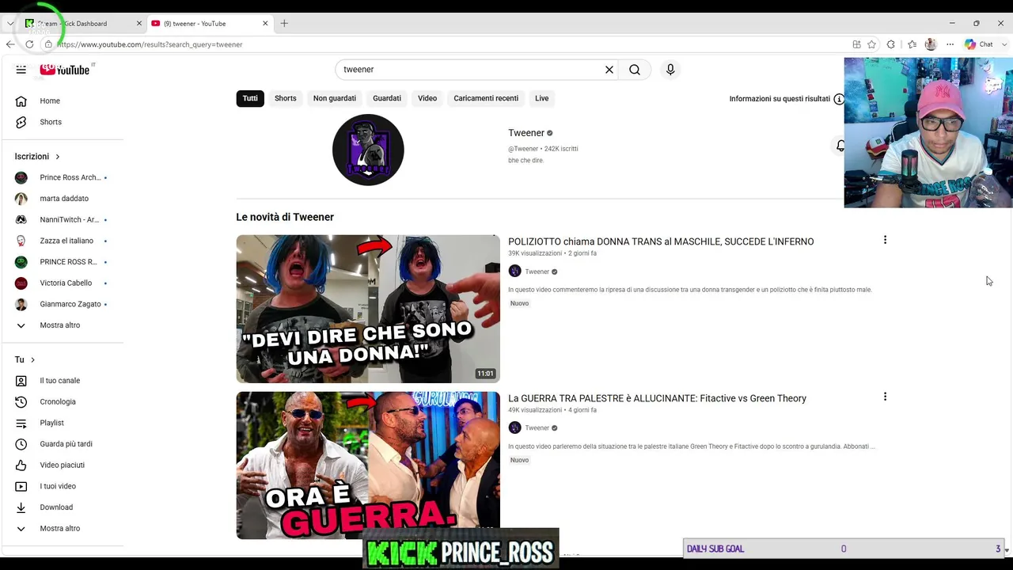Clear the search box with the X icon

tap(609, 70)
